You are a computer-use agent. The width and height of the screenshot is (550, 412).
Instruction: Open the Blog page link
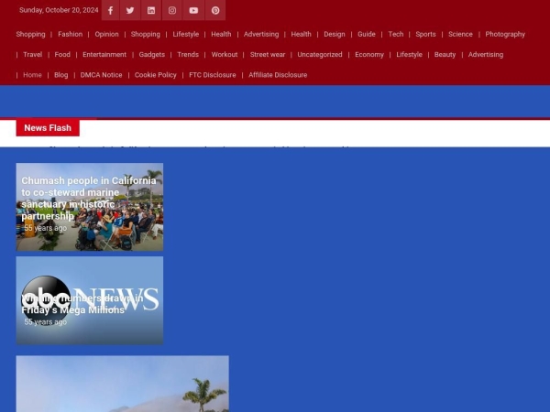click(x=61, y=75)
